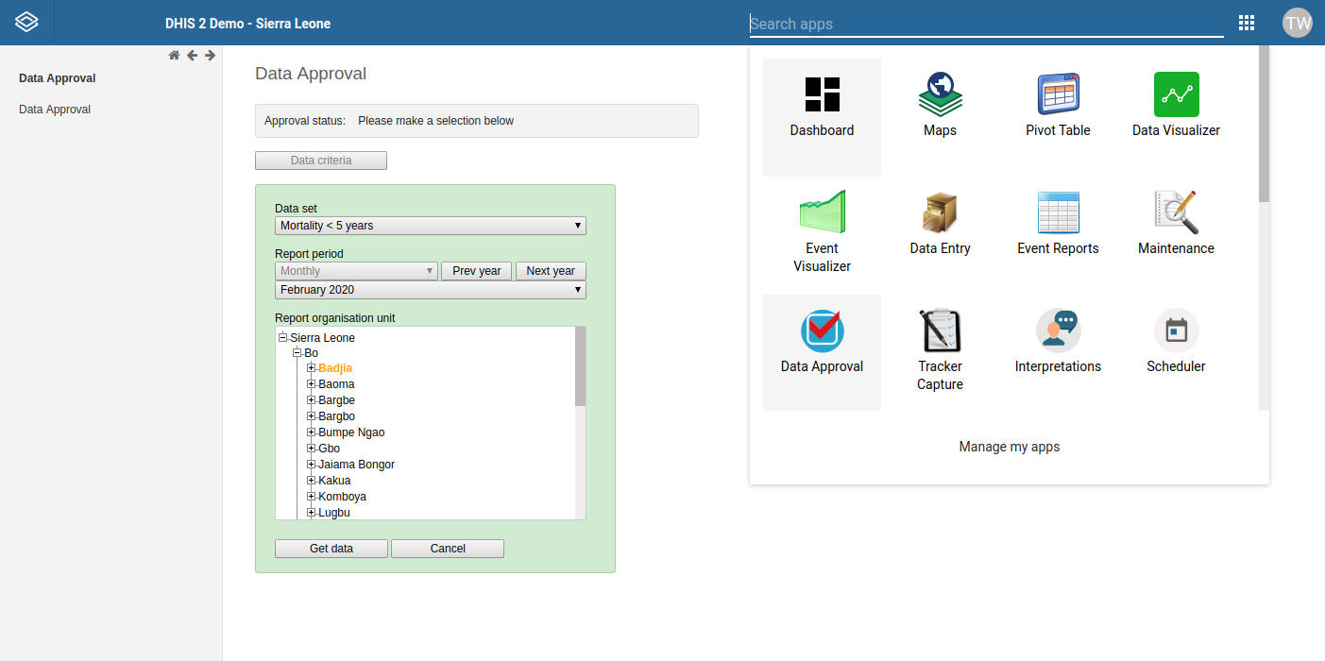Screen dimensions: 1325x661
Task: Click the DHIS2 logo icon
Action: point(27,23)
